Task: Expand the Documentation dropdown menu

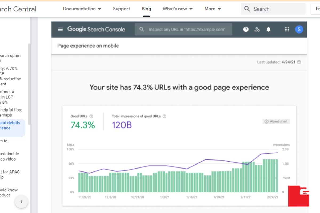Action: click(x=82, y=9)
